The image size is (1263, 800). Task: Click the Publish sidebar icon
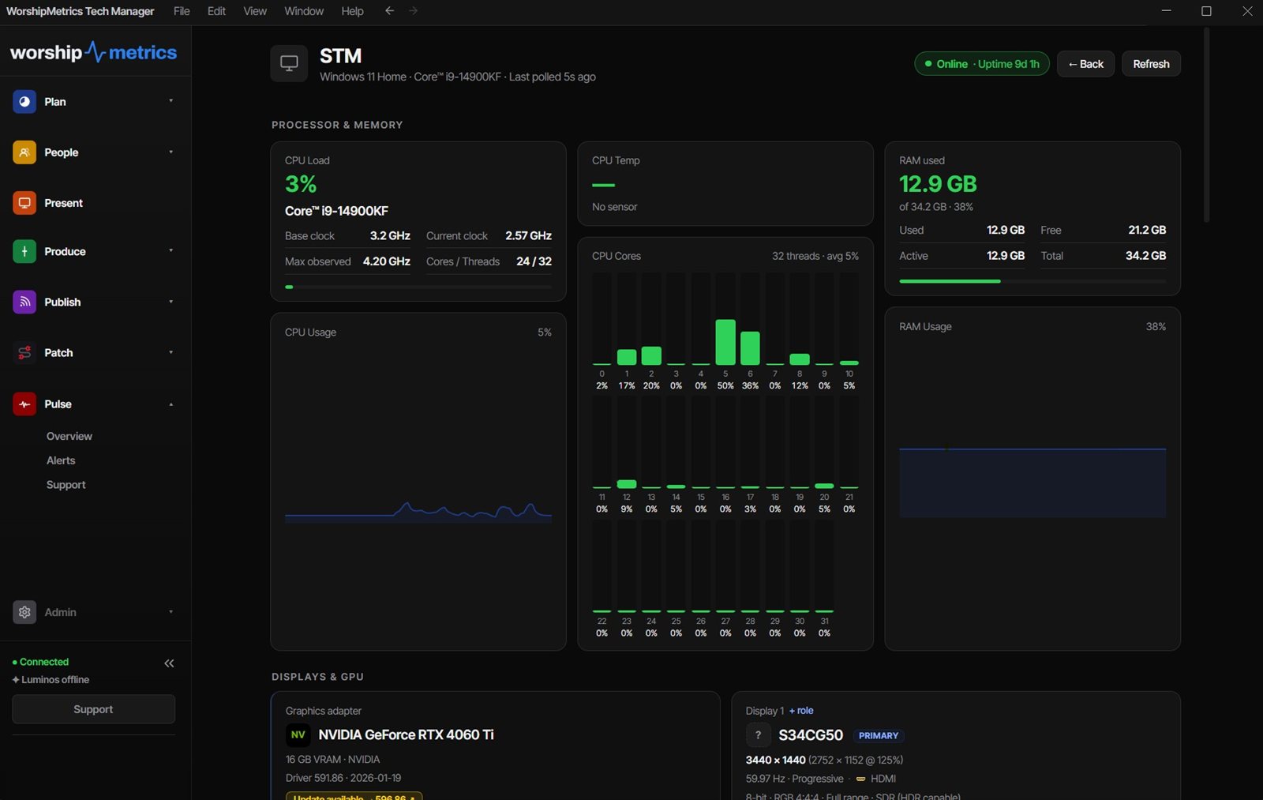click(24, 302)
